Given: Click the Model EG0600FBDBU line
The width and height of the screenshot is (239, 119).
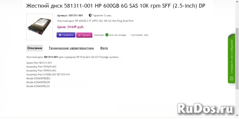Looking at the screenshot, I should [x=38, y=78].
